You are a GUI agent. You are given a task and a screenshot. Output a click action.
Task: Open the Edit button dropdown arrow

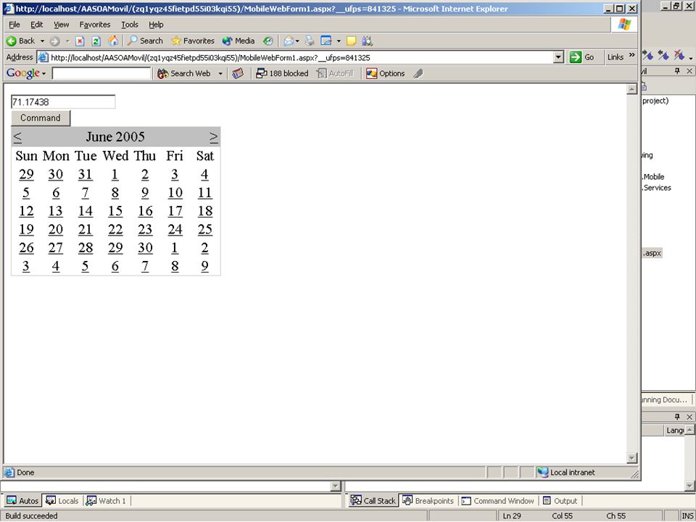click(339, 41)
